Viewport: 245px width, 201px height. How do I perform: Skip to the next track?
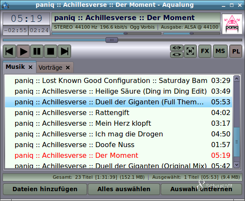point(64,51)
